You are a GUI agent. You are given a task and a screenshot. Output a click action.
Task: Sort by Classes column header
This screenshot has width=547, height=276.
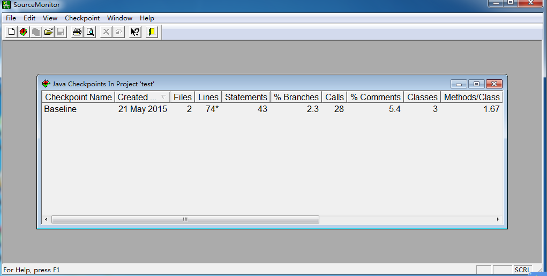(x=422, y=97)
